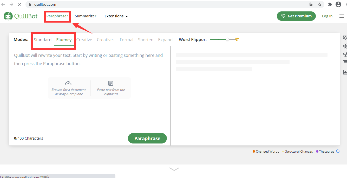Click the premium diamond on Word Flipper
Viewport: 347px width, 178px height.
pos(237,39)
